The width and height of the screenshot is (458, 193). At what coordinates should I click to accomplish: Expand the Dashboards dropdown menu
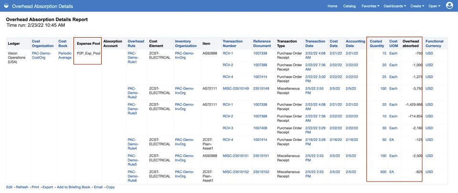click(395, 6)
